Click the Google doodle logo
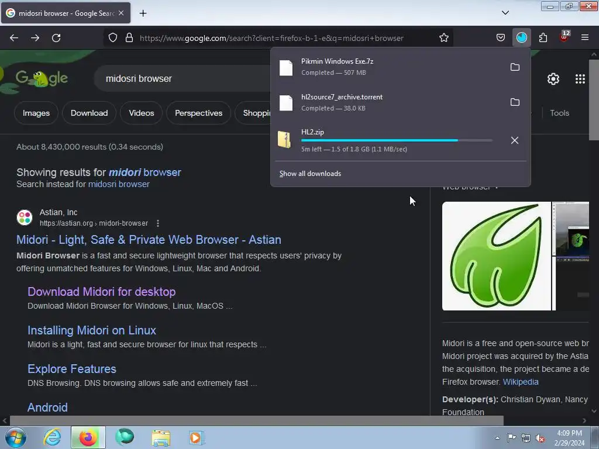 tap(42, 79)
